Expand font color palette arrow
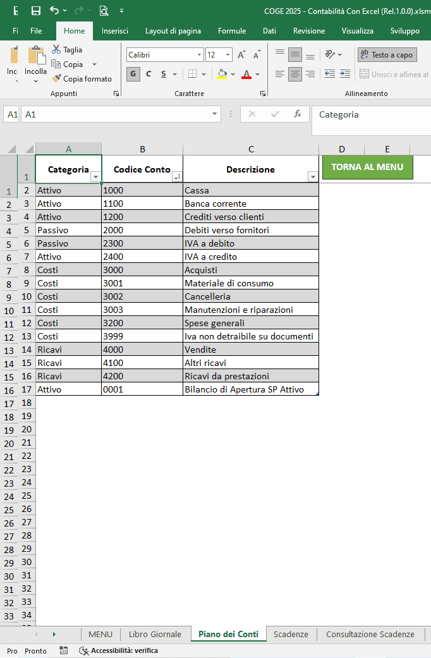The height and width of the screenshot is (658, 431). coord(257,75)
